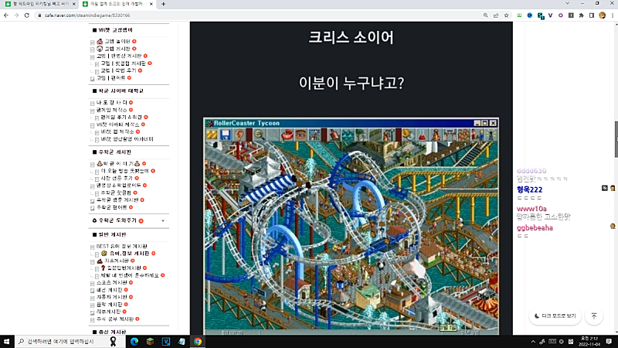This screenshot has height=348, width=618.
Task: Open the notepad-style app on taskbar
Action: 182,342
